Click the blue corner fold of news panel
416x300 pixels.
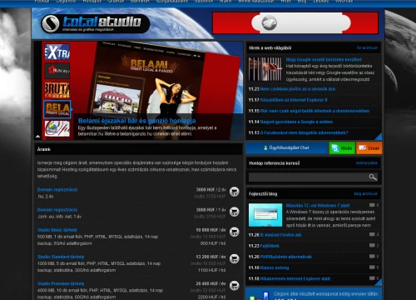(x=379, y=137)
